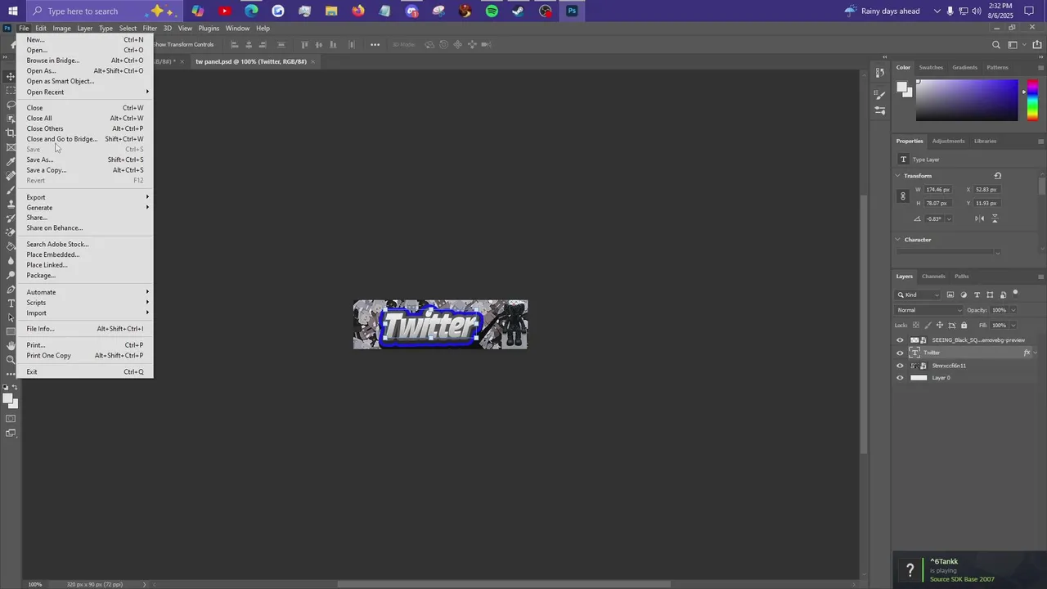Open the workspace switcher icon
The image size is (1047, 589).
[1014, 45]
